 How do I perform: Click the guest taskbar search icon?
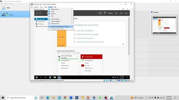[41, 77]
